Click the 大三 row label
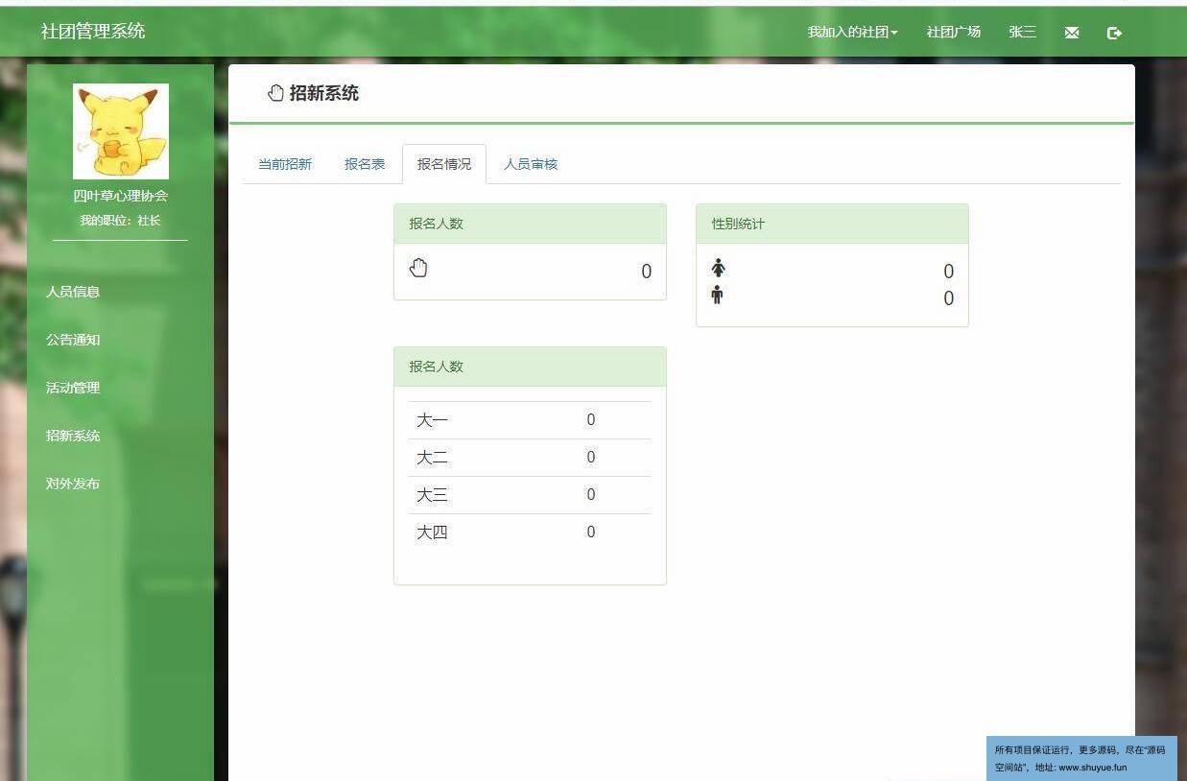Image resolution: width=1187 pixels, height=781 pixels. point(432,495)
